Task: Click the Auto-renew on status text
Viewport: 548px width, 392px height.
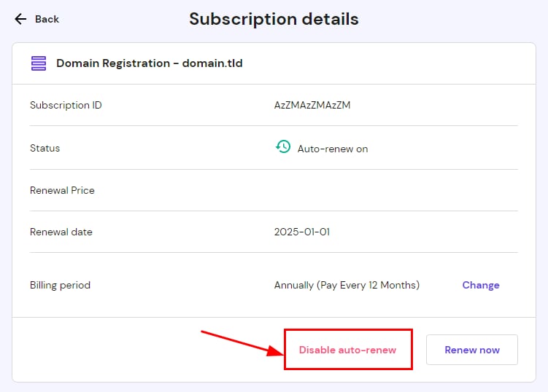Action: click(332, 149)
